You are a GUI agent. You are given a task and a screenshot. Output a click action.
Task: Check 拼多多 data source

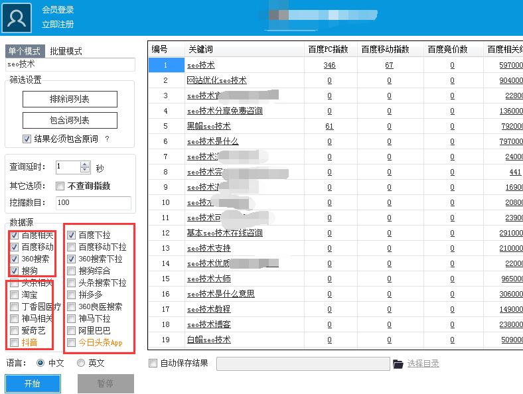71,295
